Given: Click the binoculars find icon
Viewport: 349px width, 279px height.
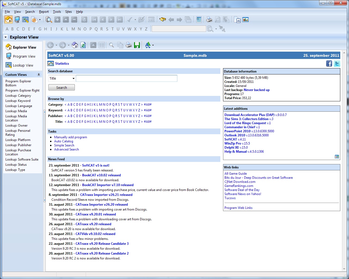Looking at the screenshot, I should [x=162, y=20].
